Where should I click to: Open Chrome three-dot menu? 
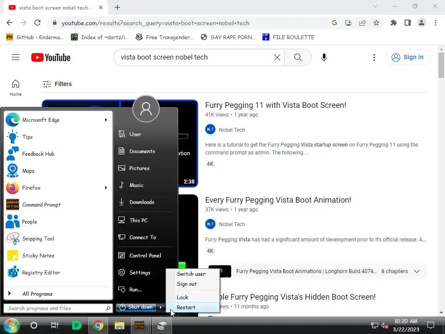point(435,23)
